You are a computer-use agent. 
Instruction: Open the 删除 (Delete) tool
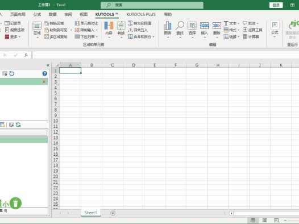pos(217,30)
